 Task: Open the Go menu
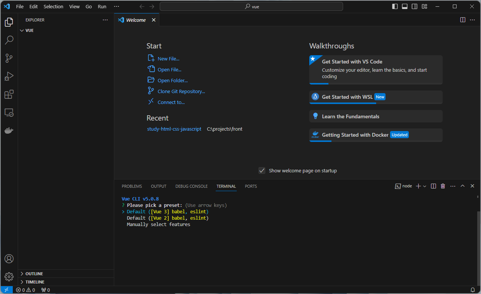[x=89, y=6]
